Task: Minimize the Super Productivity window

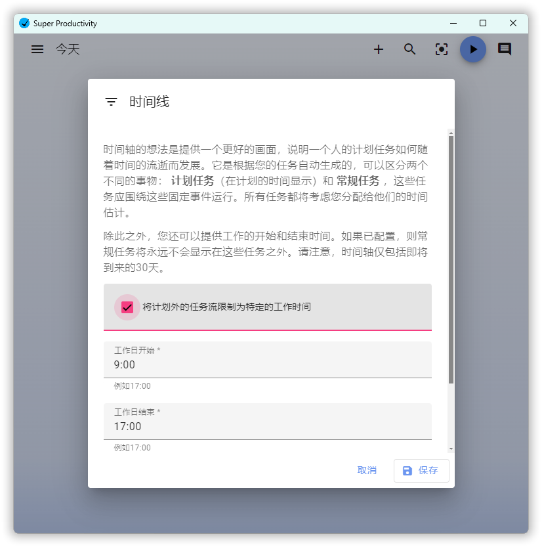Action: pos(453,23)
